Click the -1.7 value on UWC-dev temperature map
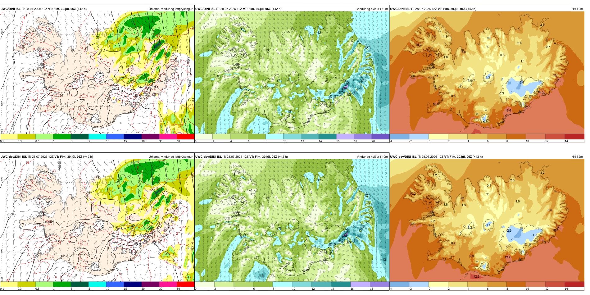Viewport: 590px width, 295px height. tap(534, 235)
